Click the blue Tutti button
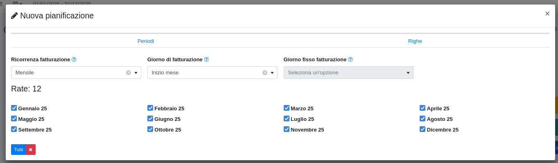This screenshot has height=163, width=558. tap(18, 150)
